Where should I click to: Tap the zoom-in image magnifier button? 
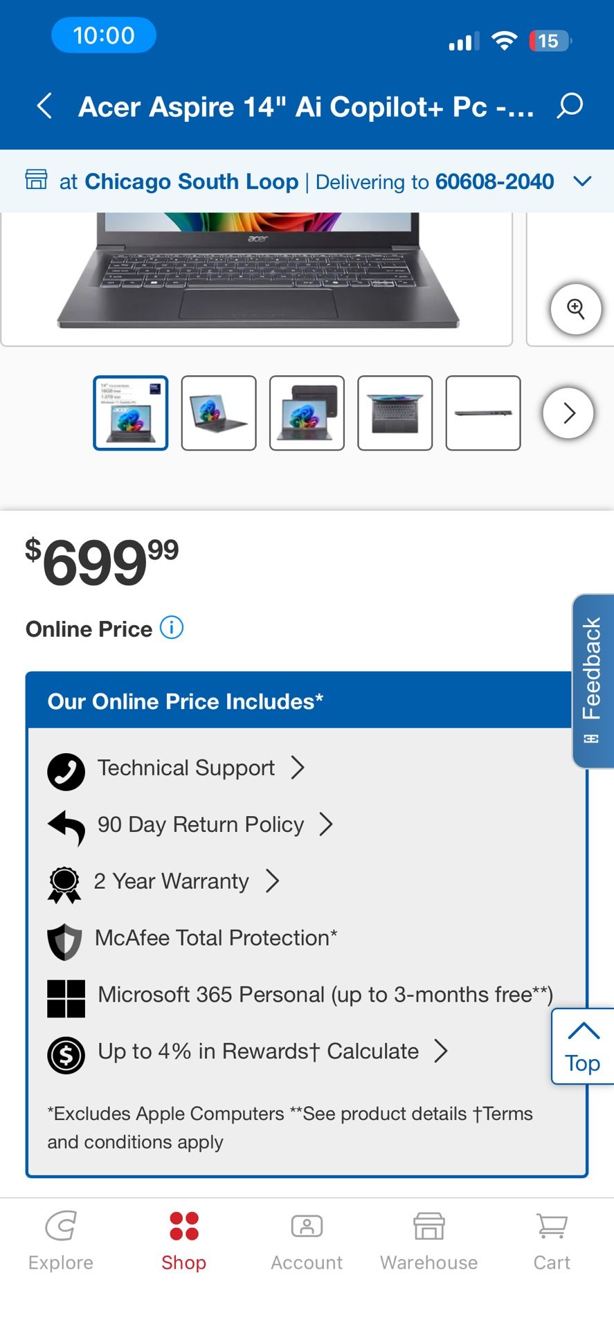[575, 309]
